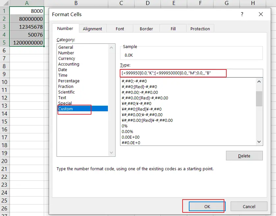Viewport: 276px width, 216px height.
Task: Open the dialog help via question mark icon
Action: coord(242,14)
